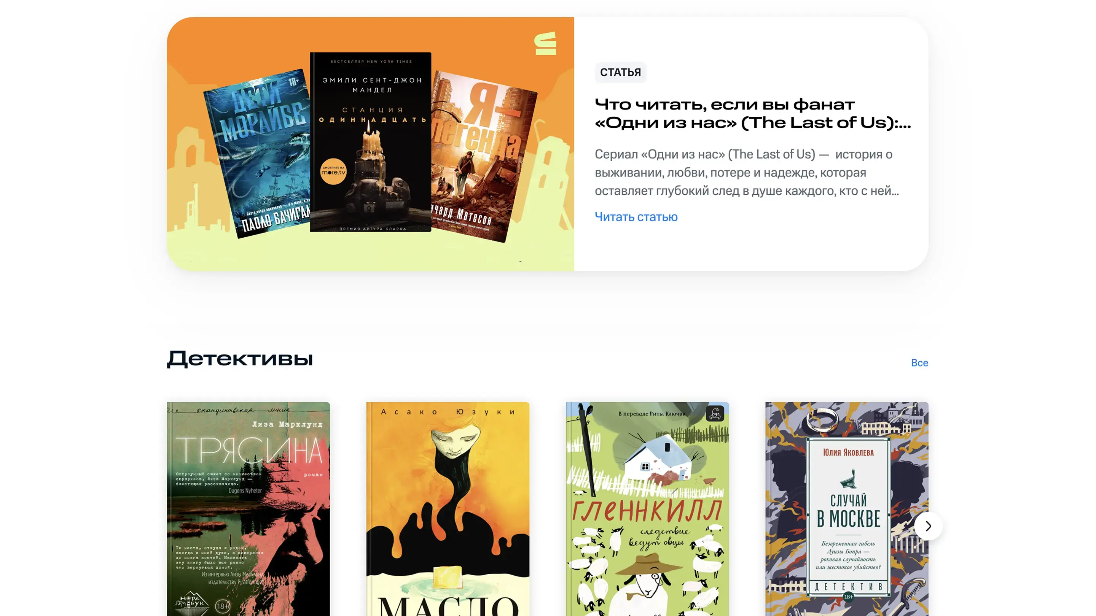Click the 18+ mark on Дети Морайбе cover
1096x616 pixels.
(294, 81)
